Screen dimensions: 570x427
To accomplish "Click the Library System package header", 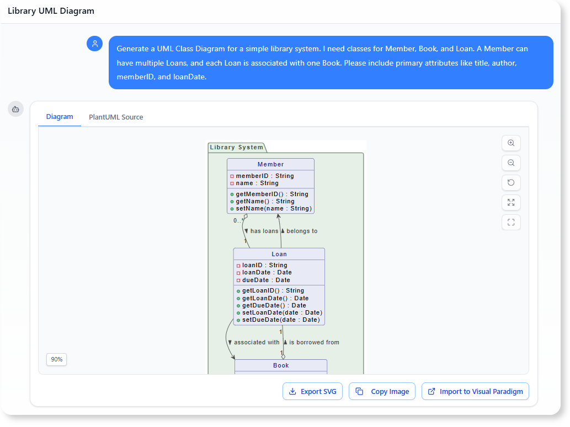I will coord(234,147).
